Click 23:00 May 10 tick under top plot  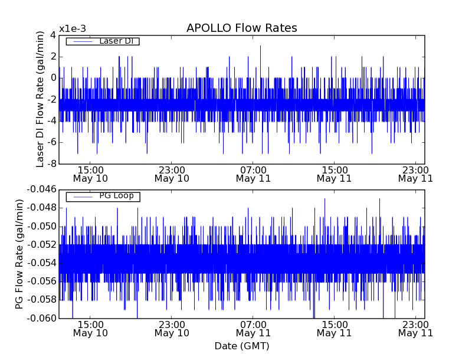tap(172, 173)
